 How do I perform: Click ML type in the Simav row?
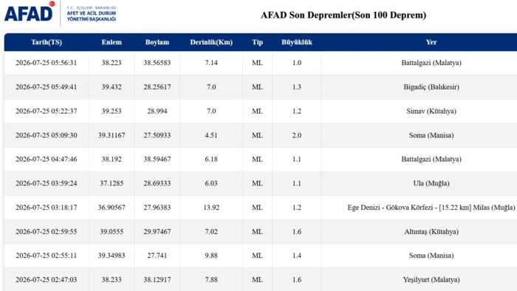[257, 111]
